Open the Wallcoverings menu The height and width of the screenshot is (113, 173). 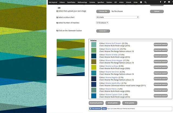tap(82, 2)
